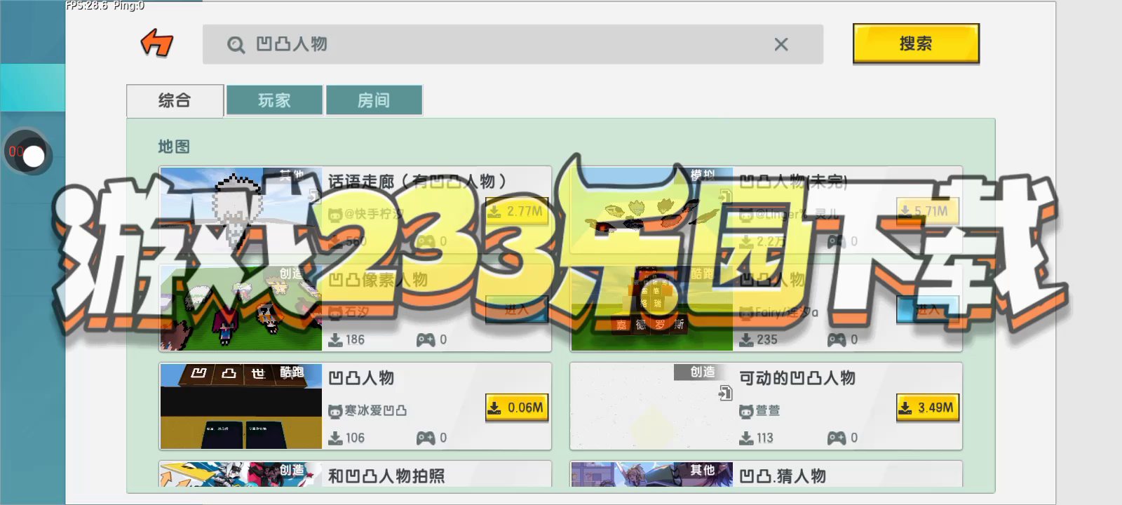This screenshot has width=1122, height=505.
Task: Switch to the 玩家 tab
Action: [x=274, y=100]
